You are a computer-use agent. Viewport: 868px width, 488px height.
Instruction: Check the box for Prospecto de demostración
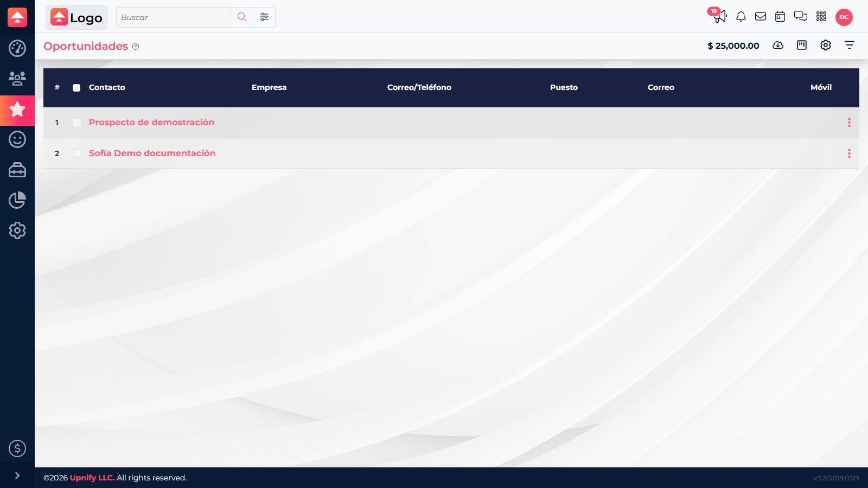click(77, 123)
